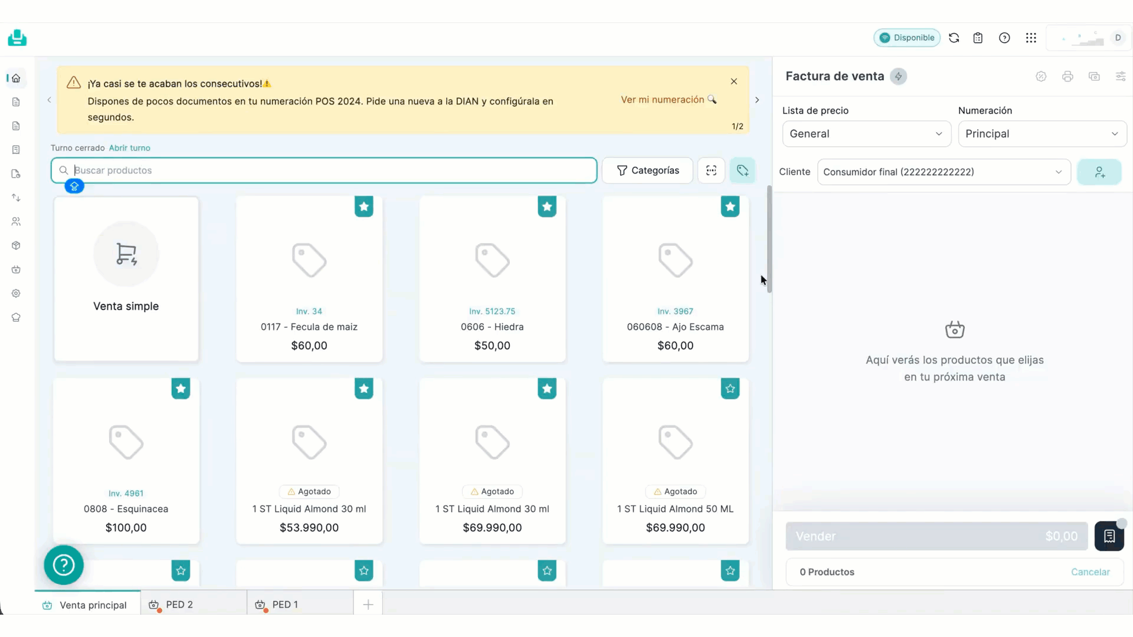The height and width of the screenshot is (637, 1133).
Task: Click the clipboard icon in the header
Action: [978, 38]
